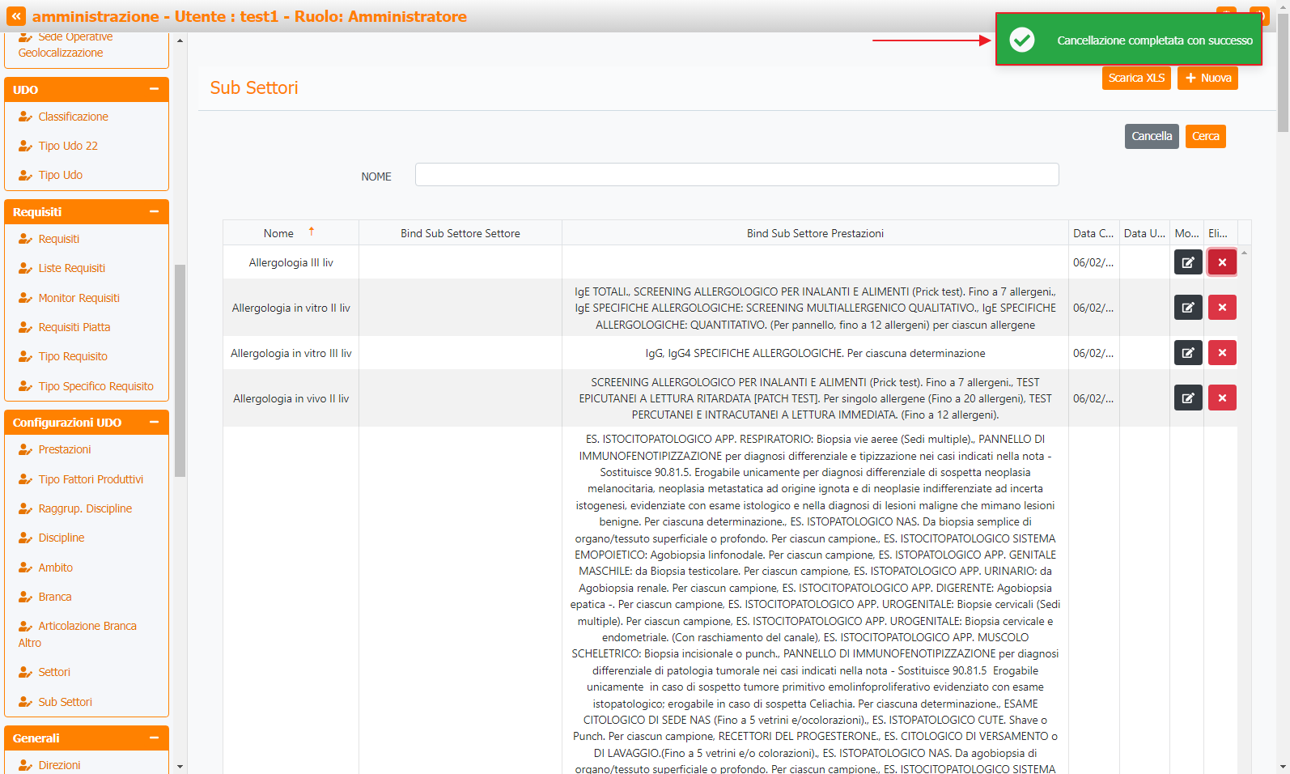1290x774 pixels.
Task: Collapse the Configurazioni UDO section
Action: pyautogui.click(x=154, y=422)
